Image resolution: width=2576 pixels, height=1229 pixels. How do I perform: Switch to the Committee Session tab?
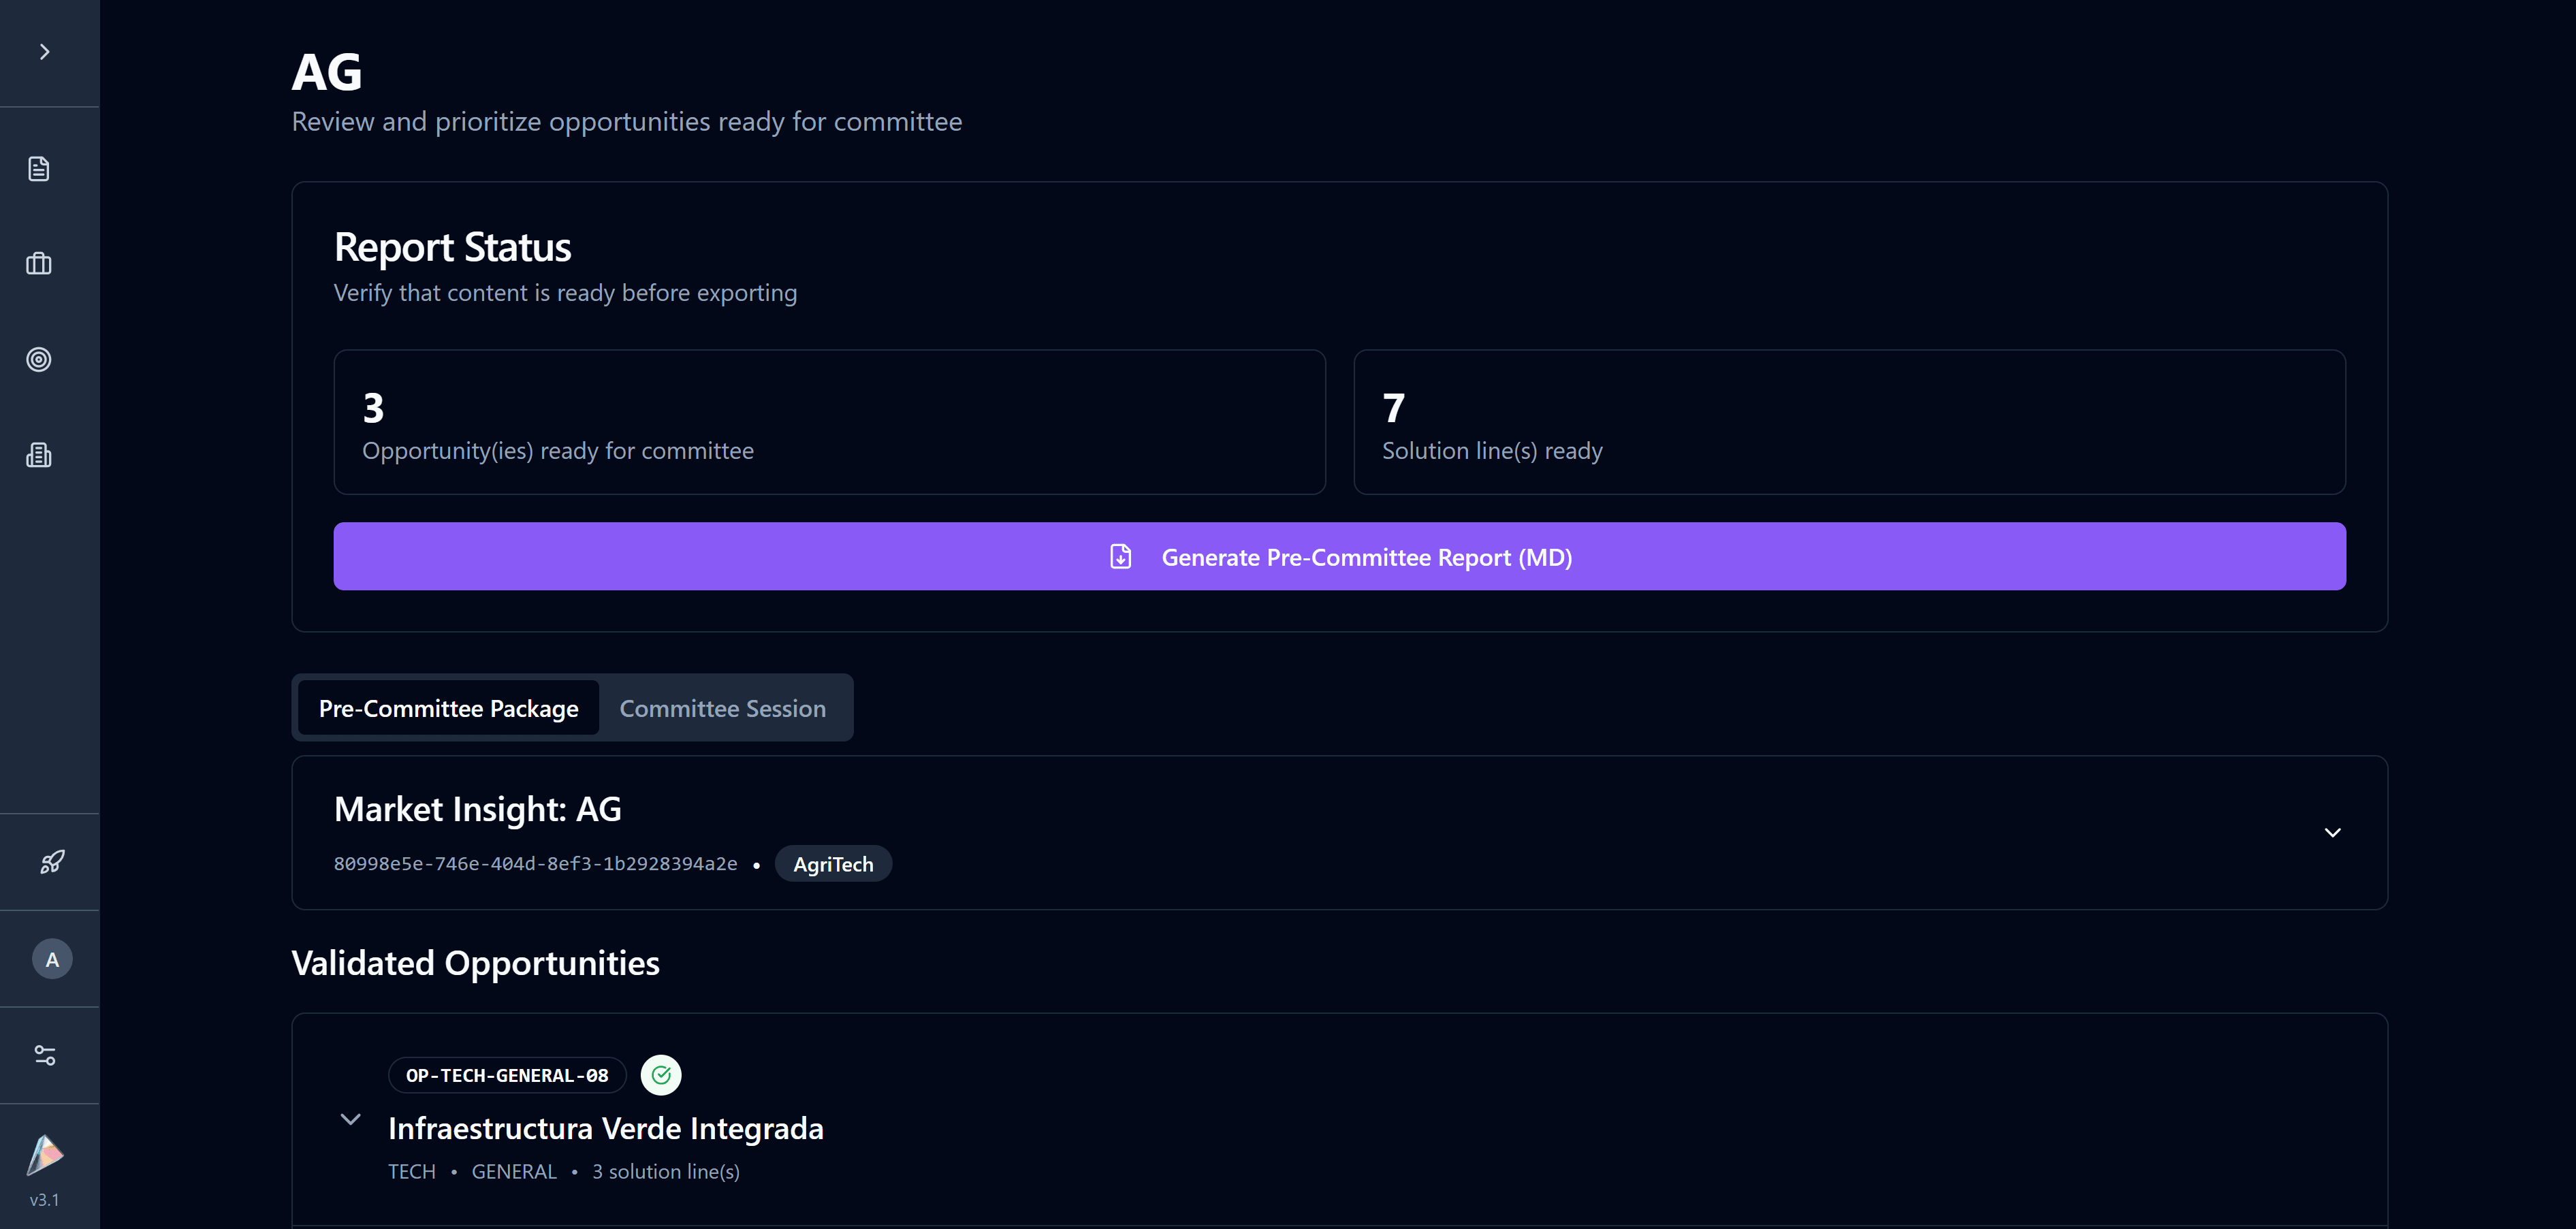coord(722,708)
